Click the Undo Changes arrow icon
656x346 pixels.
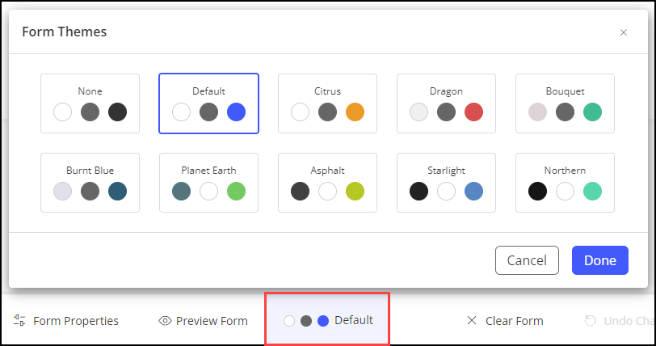[590, 321]
